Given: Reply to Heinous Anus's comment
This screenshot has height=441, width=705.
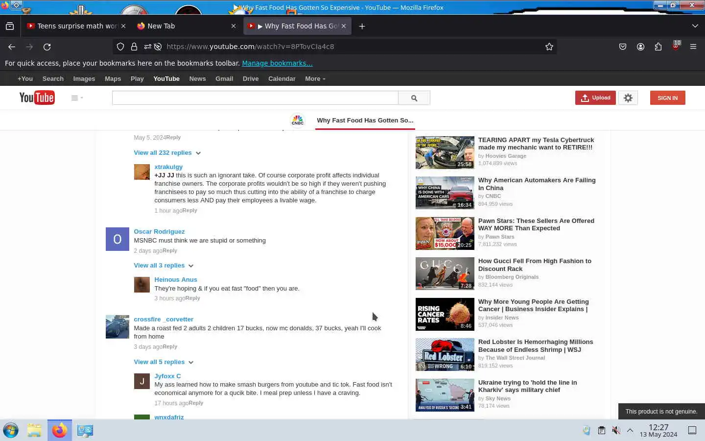Looking at the screenshot, I should (x=193, y=298).
